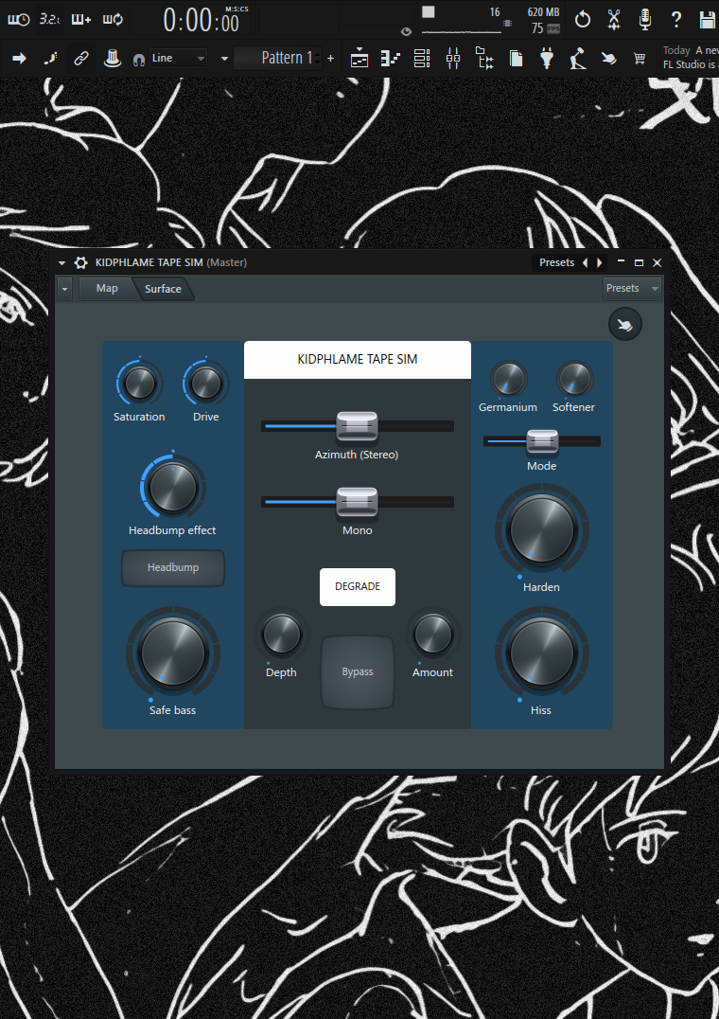Click the Saturation knob
719x1019 pixels.
click(x=139, y=384)
